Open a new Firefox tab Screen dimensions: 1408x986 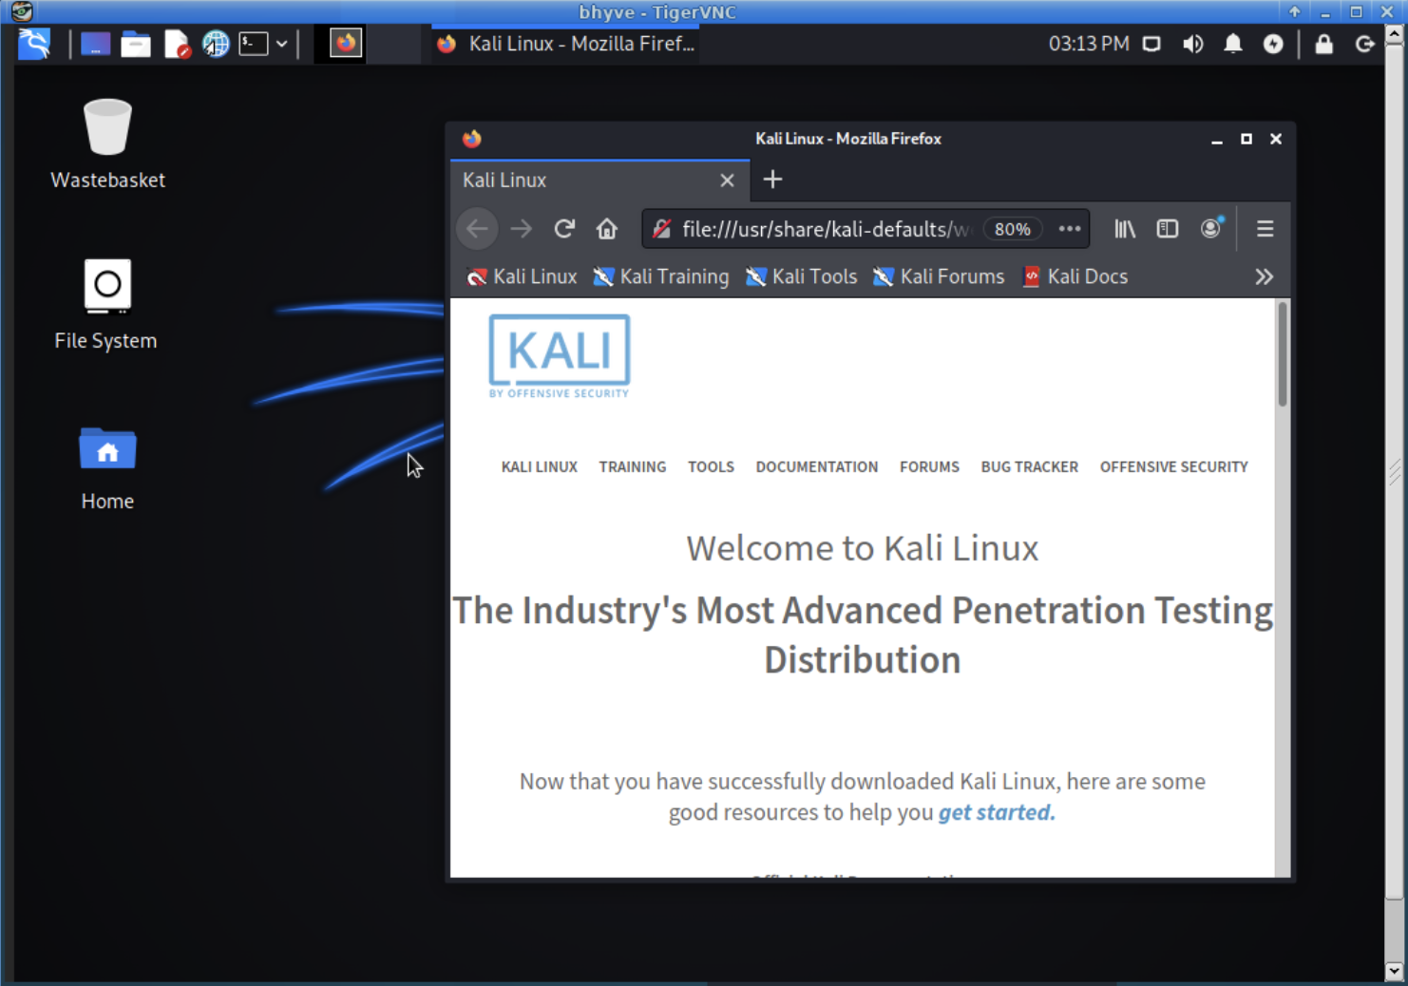[x=772, y=180]
